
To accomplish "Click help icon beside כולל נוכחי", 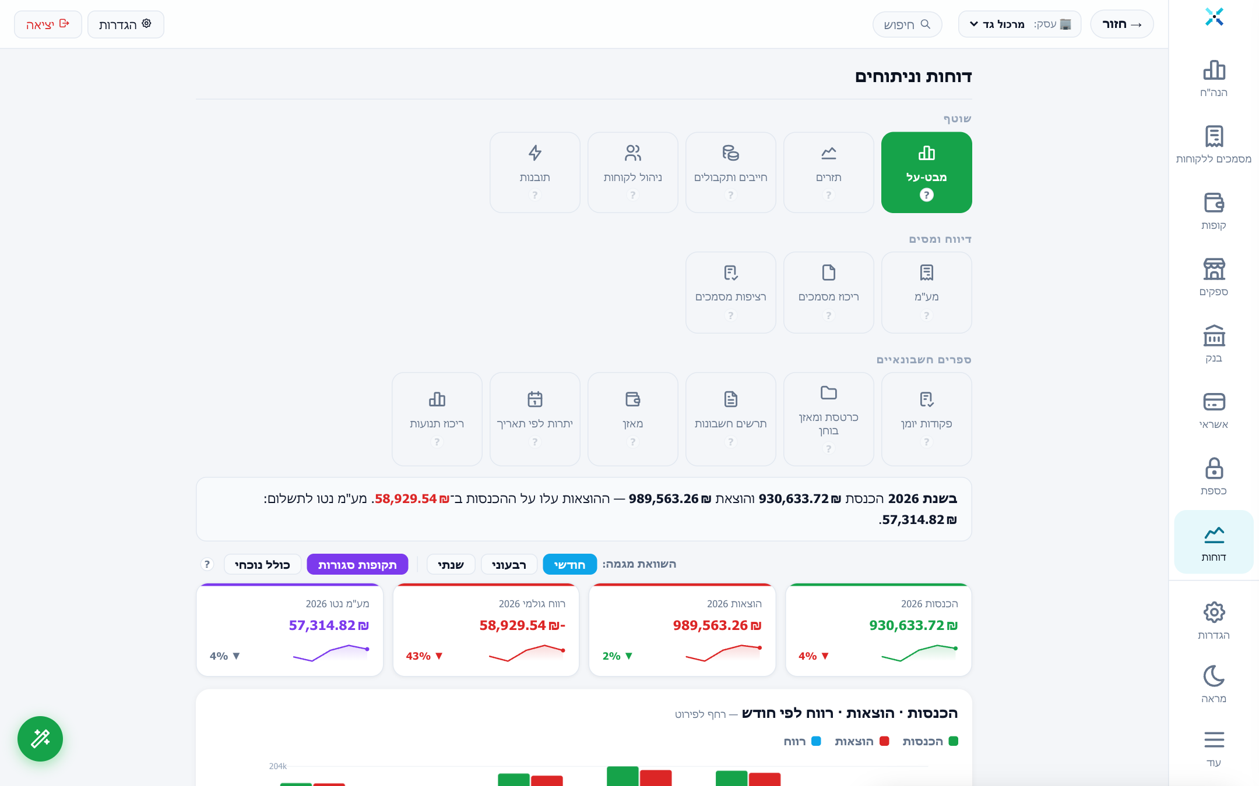I will click(207, 564).
